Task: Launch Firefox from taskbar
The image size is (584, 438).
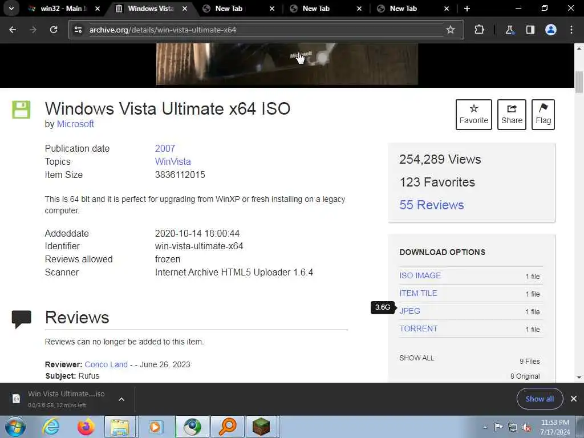Action: coord(86,427)
